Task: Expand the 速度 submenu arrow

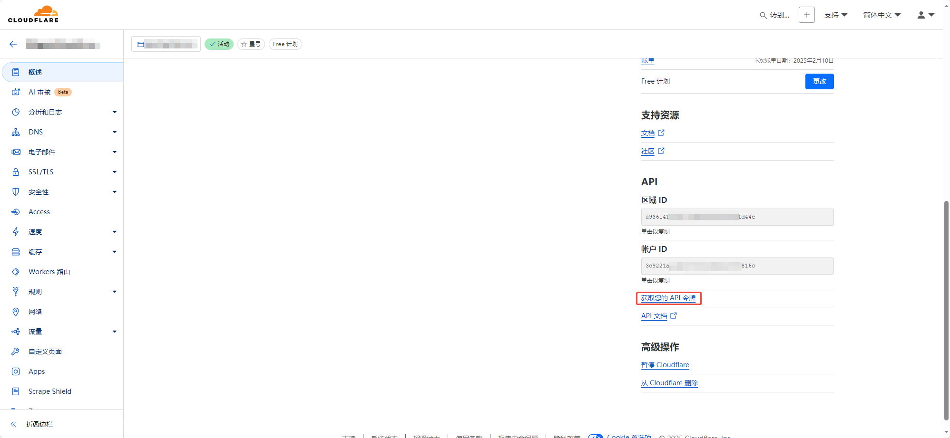Action: [115, 232]
